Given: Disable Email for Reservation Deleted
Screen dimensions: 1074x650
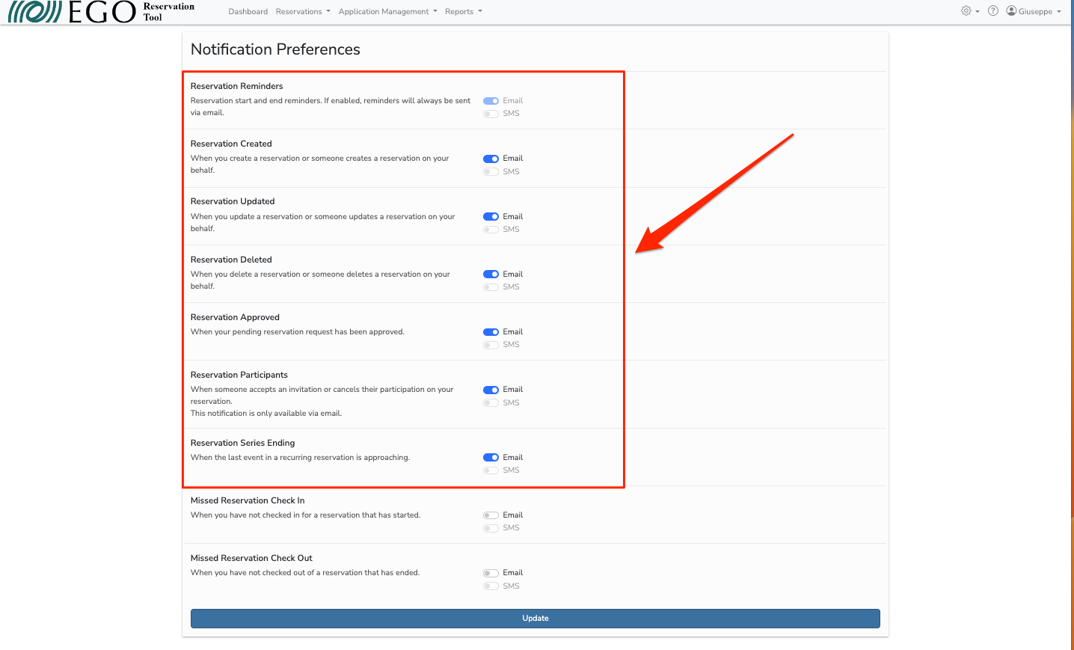Looking at the screenshot, I should tap(491, 274).
